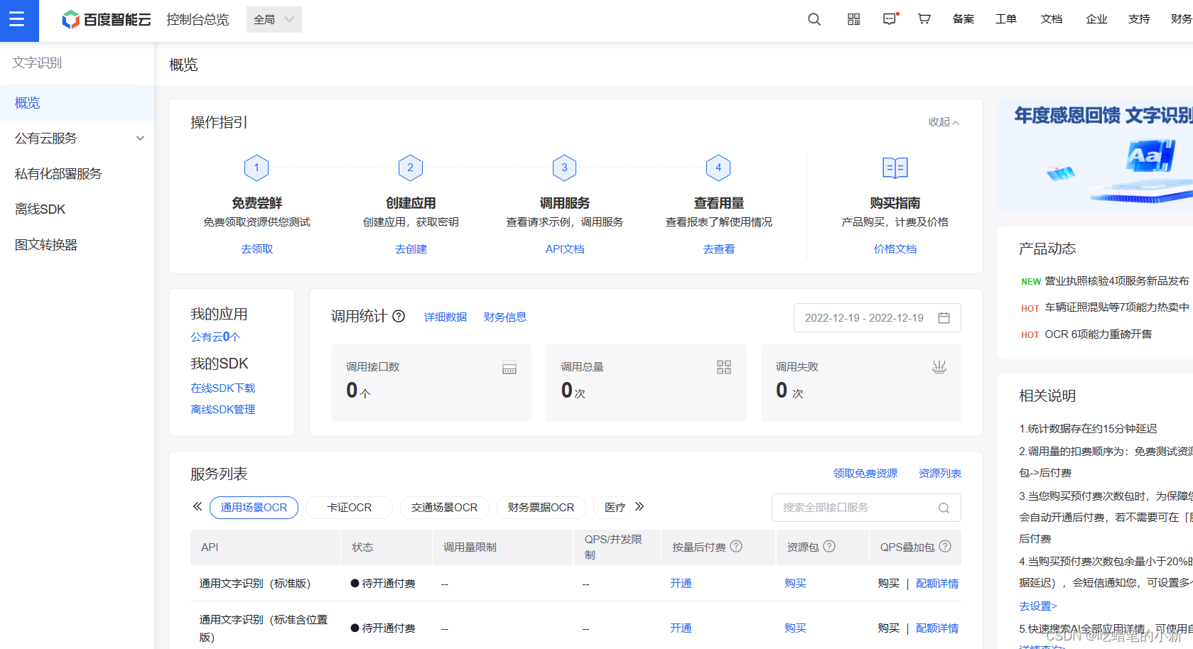
Task: Click 资源包 购买 for 通用文字识别（标准版）
Action: (795, 584)
